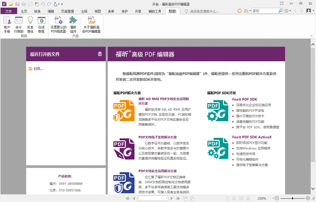This screenshot has width=316, height=202.
Task: Click the zoom slider handle
Action: pos(293,198)
